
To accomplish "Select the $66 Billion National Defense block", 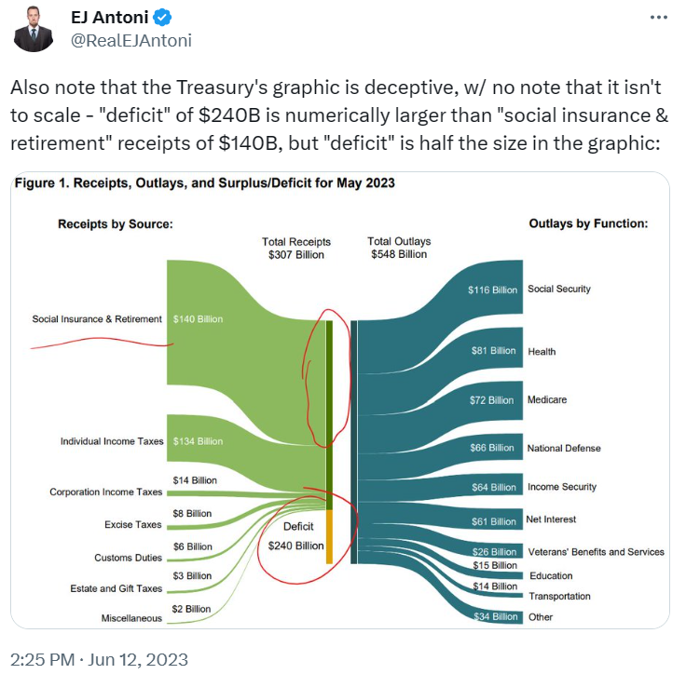I will click(x=492, y=448).
